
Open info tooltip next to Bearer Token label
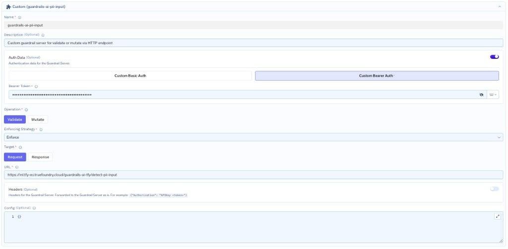click(x=36, y=86)
